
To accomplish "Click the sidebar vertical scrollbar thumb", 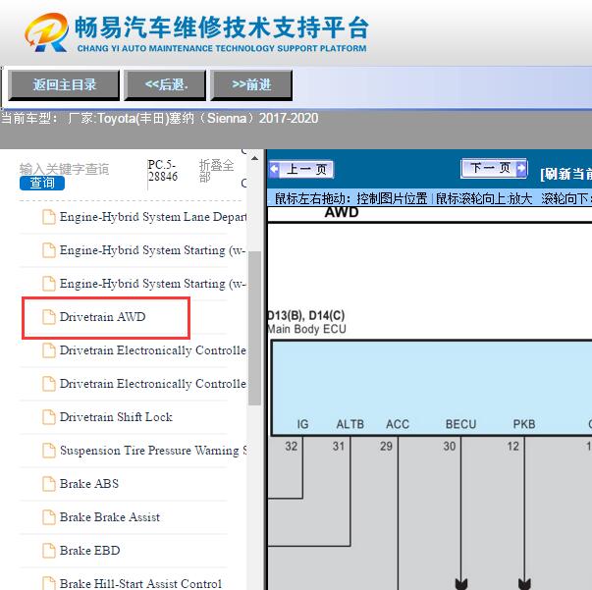I will click(255, 328).
